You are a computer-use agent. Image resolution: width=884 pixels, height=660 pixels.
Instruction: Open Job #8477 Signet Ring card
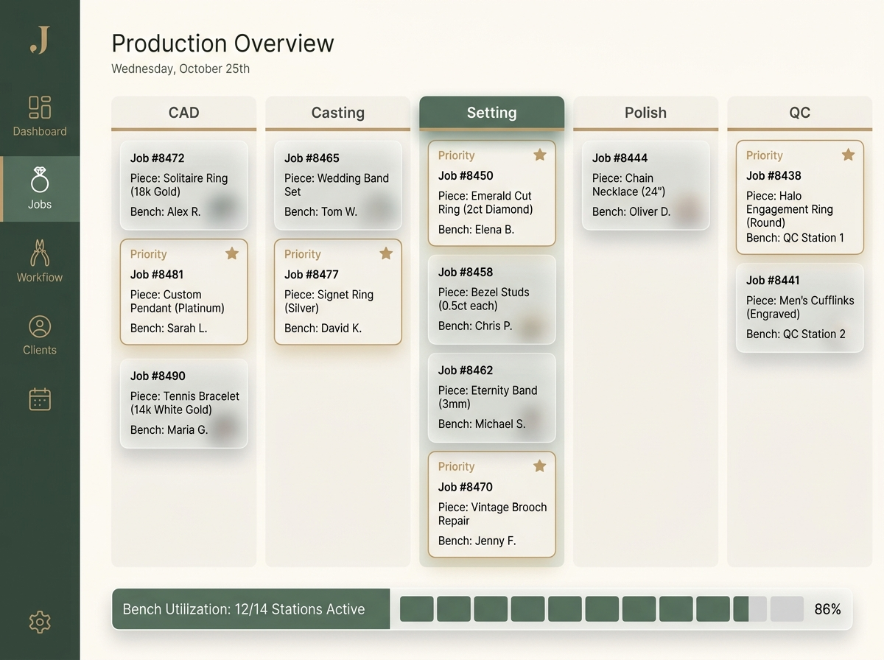pyautogui.click(x=338, y=292)
